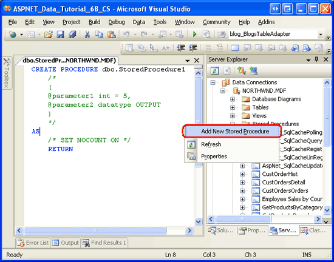Click the Open File folder icon

(x=49, y=34)
